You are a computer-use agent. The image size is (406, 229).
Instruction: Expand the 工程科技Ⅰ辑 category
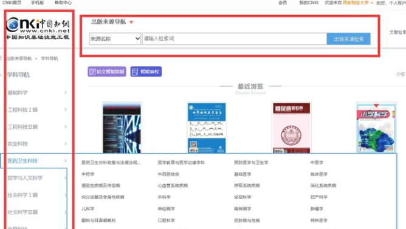37,110
